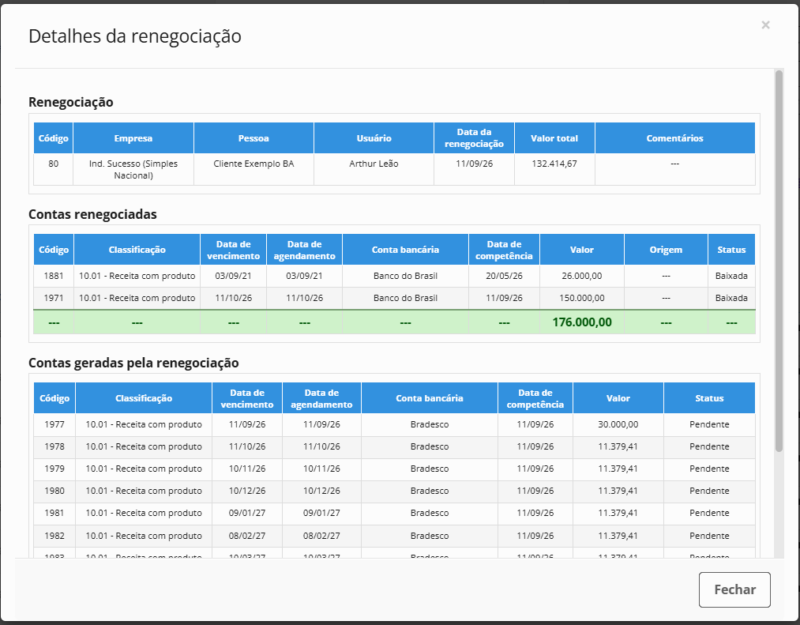Select generated account row 1982

[x=394, y=536]
